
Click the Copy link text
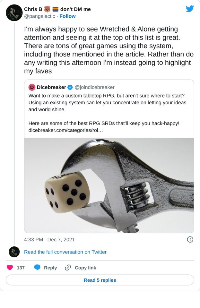(x=85, y=268)
